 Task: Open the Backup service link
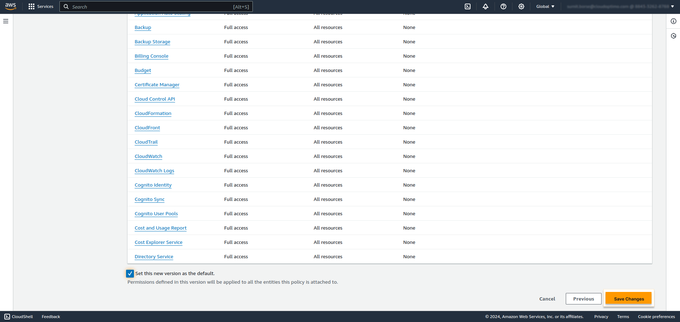[x=143, y=27]
